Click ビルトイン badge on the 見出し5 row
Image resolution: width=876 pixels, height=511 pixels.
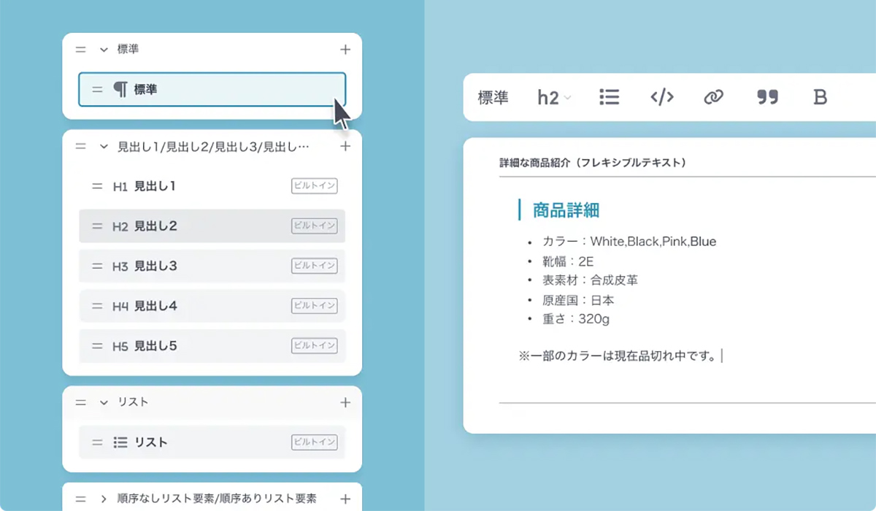[x=315, y=346]
